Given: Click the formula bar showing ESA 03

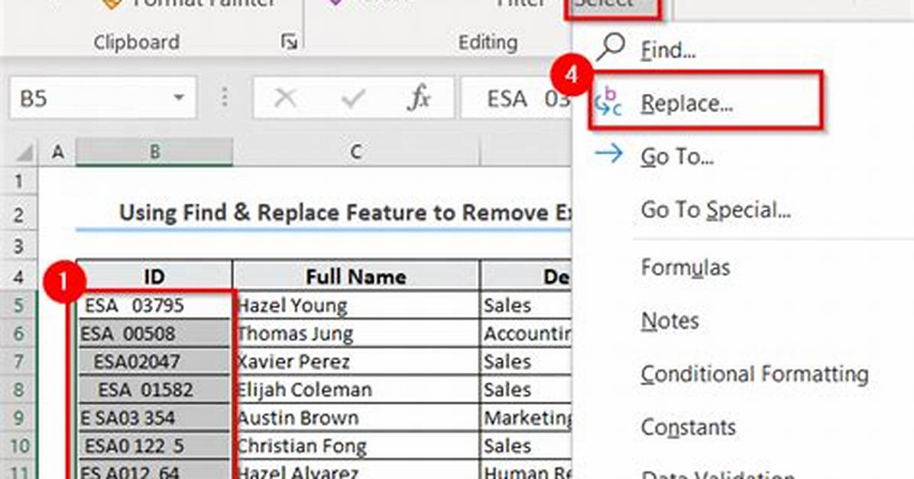Looking at the screenshot, I should pos(517,98).
